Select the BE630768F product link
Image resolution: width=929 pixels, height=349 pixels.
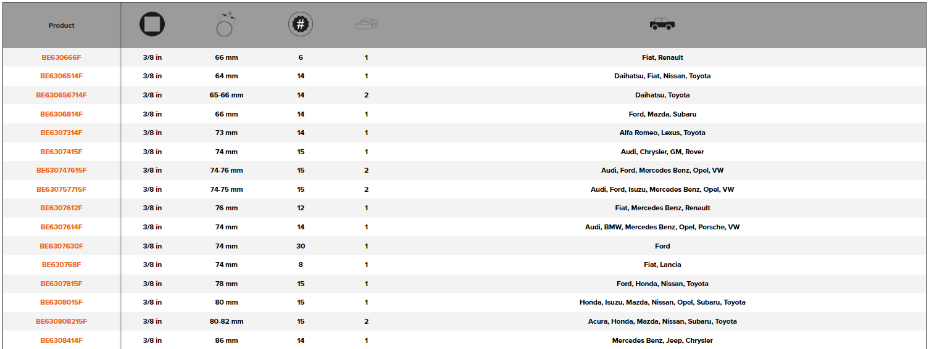pyautogui.click(x=61, y=265)
